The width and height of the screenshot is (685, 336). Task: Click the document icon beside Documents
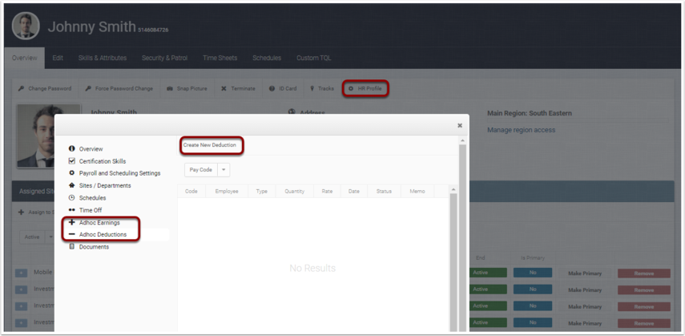tap(71, 247)
